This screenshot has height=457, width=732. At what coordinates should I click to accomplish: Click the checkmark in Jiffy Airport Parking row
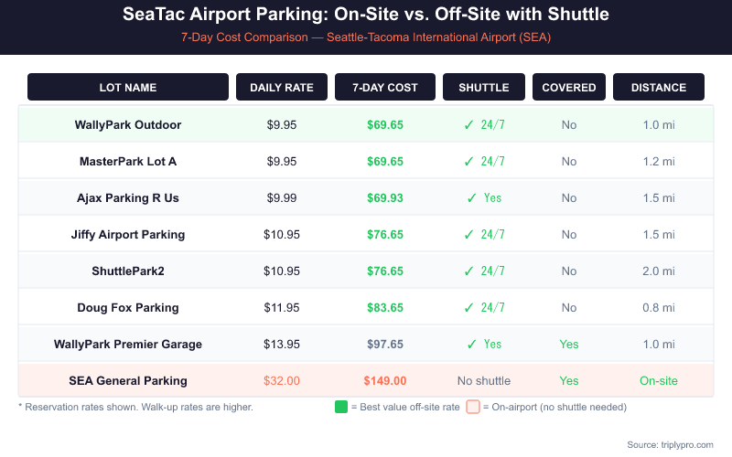pyautogui.click(x=468, y=234)
